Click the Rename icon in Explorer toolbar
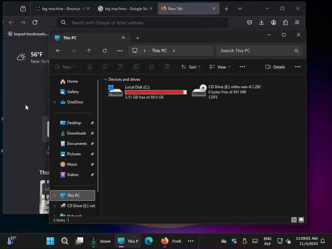 (x=136, y=67)
